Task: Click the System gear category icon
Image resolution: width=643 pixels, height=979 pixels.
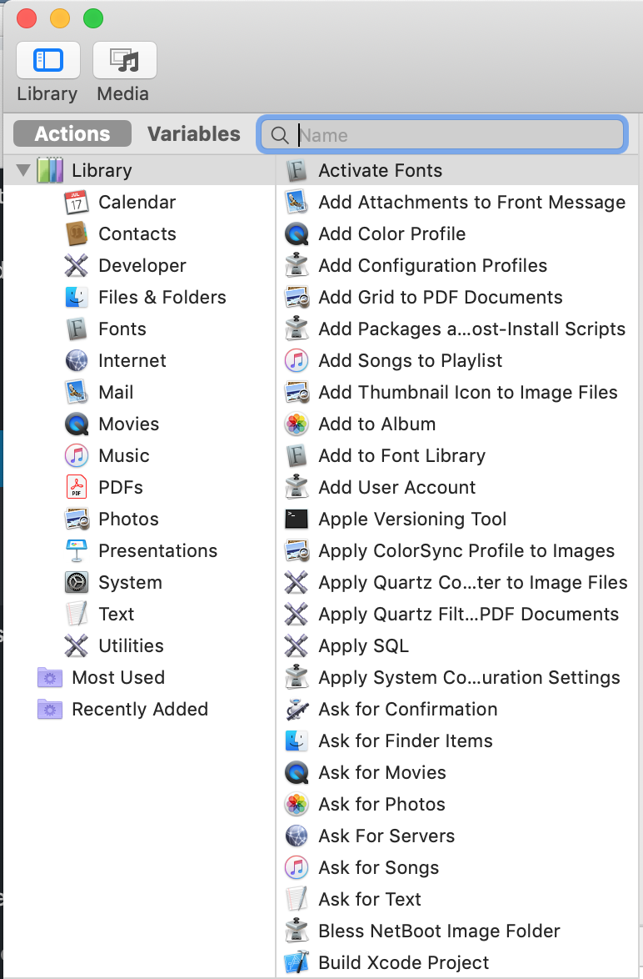Action: [77, 583]
